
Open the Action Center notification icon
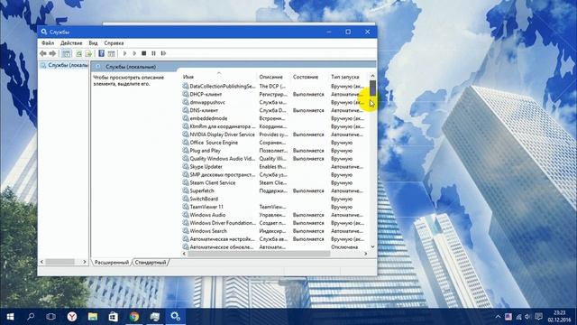[539, 317]
